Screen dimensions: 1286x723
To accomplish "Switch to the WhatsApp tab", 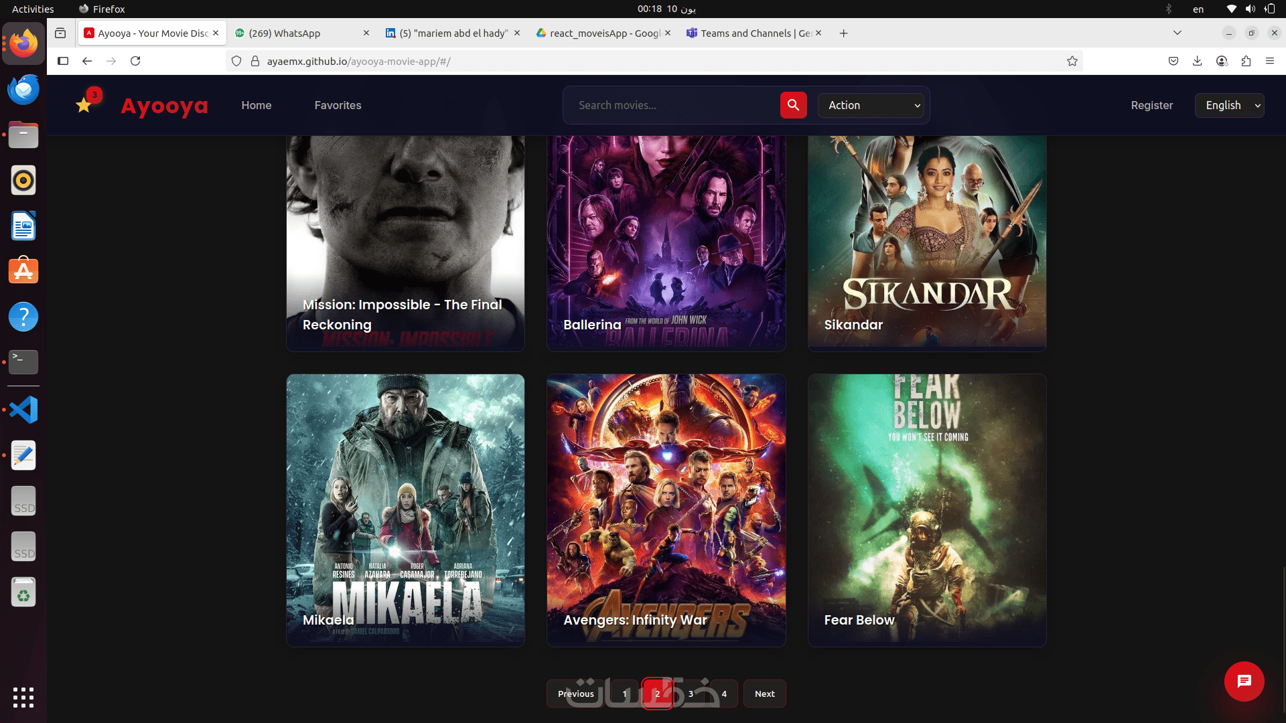I will (295, 33).
